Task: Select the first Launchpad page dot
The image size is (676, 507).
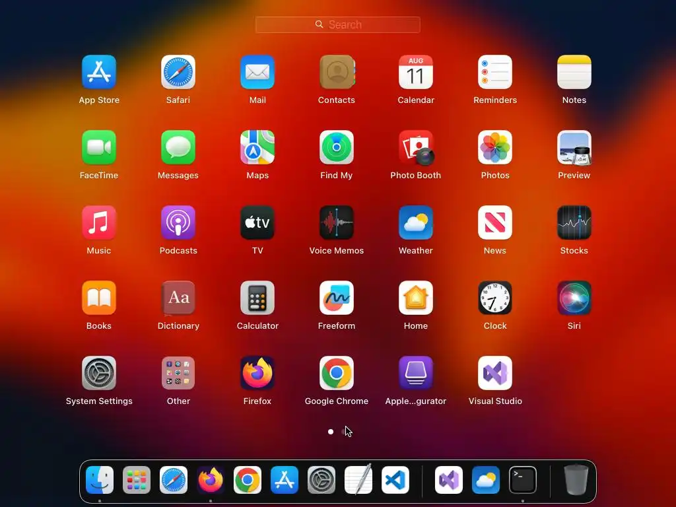Action: tap(331, 432)
